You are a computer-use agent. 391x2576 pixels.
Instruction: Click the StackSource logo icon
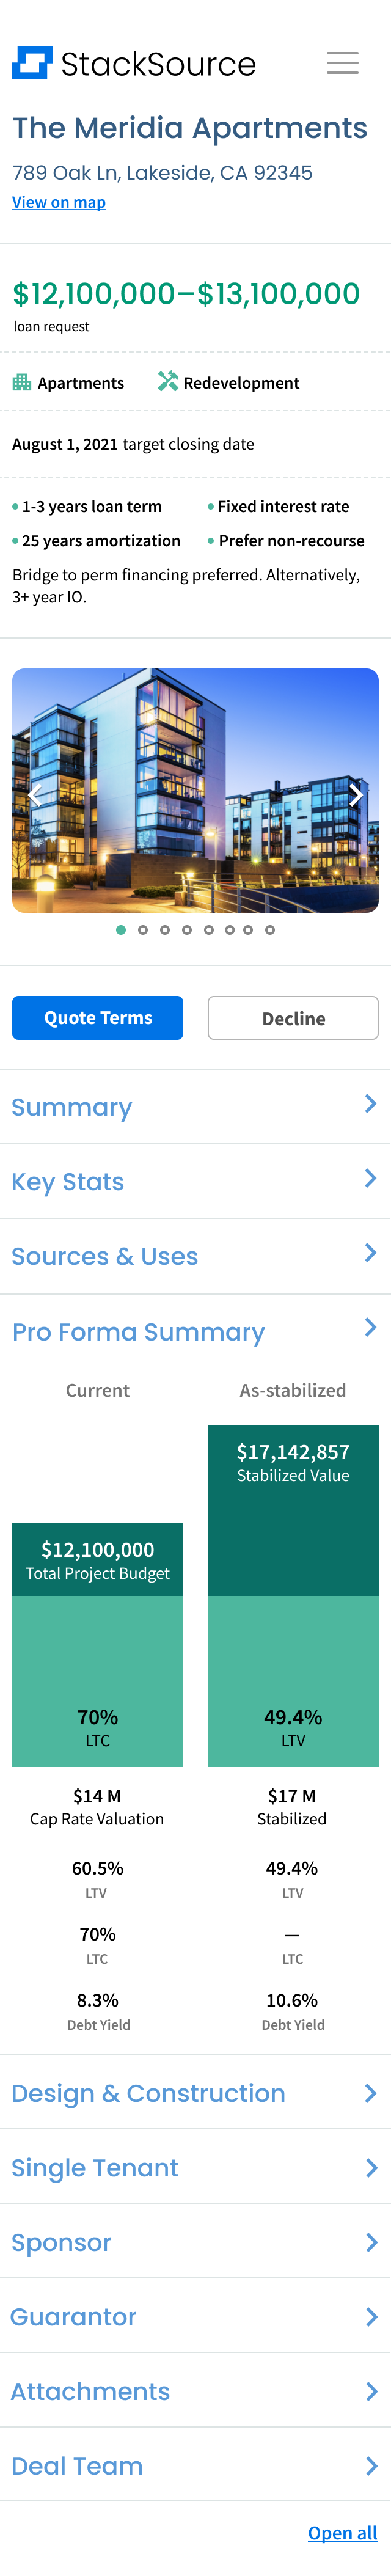[x=32, y=63]
